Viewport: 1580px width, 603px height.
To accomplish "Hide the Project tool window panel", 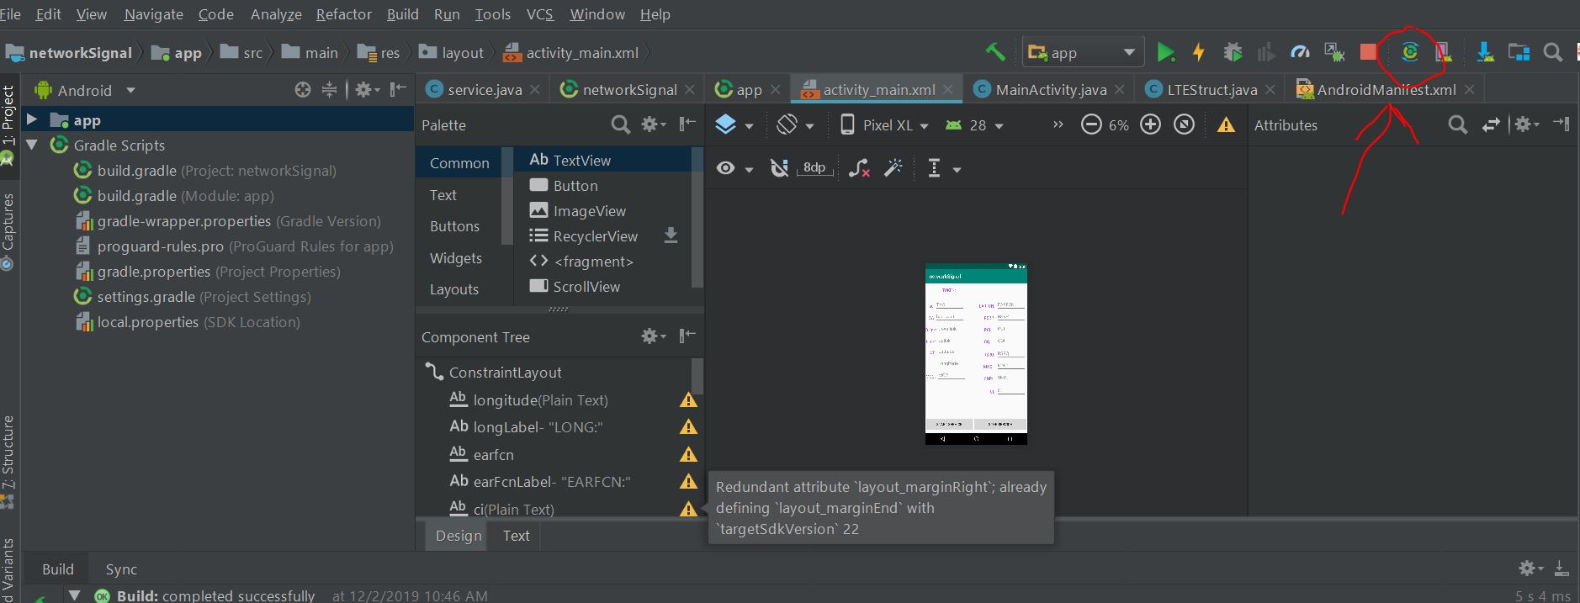I will 399,89.
